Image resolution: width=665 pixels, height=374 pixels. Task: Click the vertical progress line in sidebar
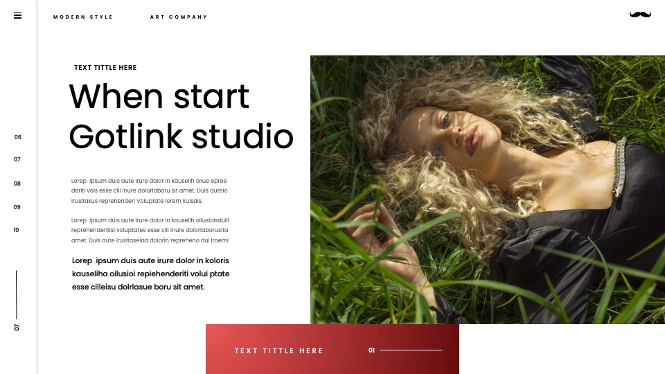click(x=17, y=295)
